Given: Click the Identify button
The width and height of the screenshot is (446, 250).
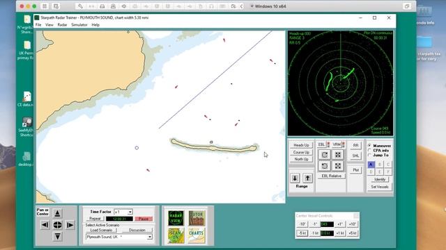Looking at the screenshot, I should tap(380, 179).
